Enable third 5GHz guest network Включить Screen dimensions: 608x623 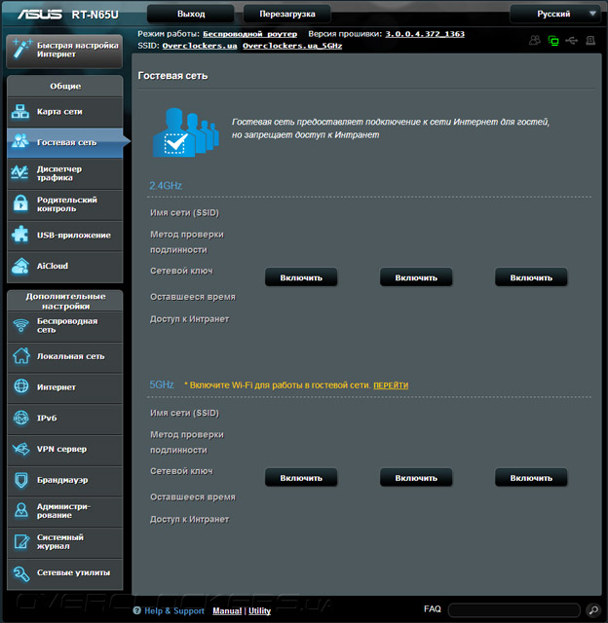point(531,478)
